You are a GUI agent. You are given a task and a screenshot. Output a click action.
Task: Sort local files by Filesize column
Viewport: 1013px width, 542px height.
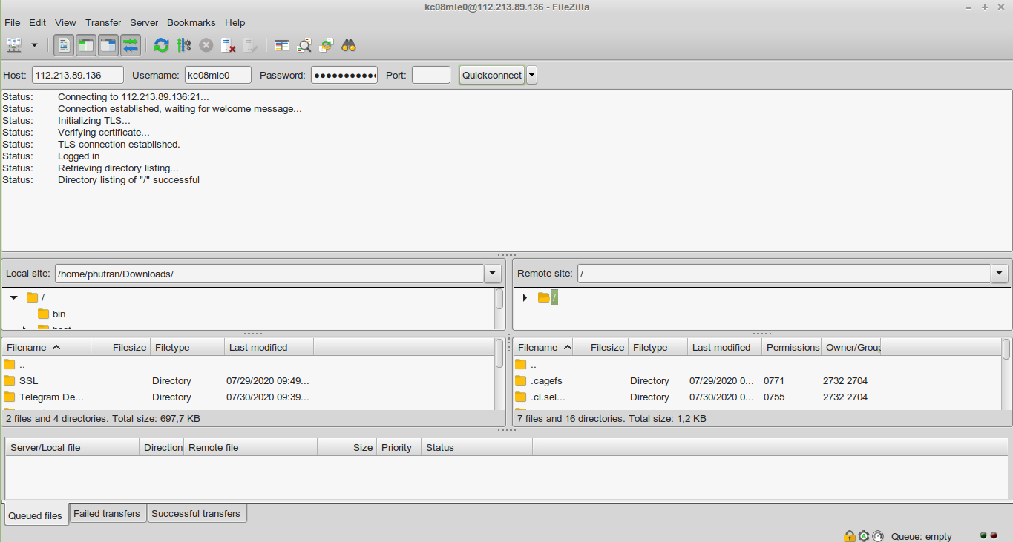[x=121, y=347]
